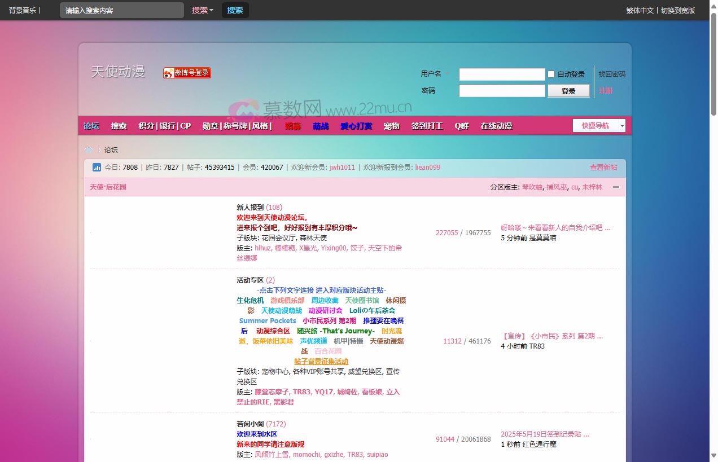
Task: Click the 密码 input field
Action: [502, 91]
